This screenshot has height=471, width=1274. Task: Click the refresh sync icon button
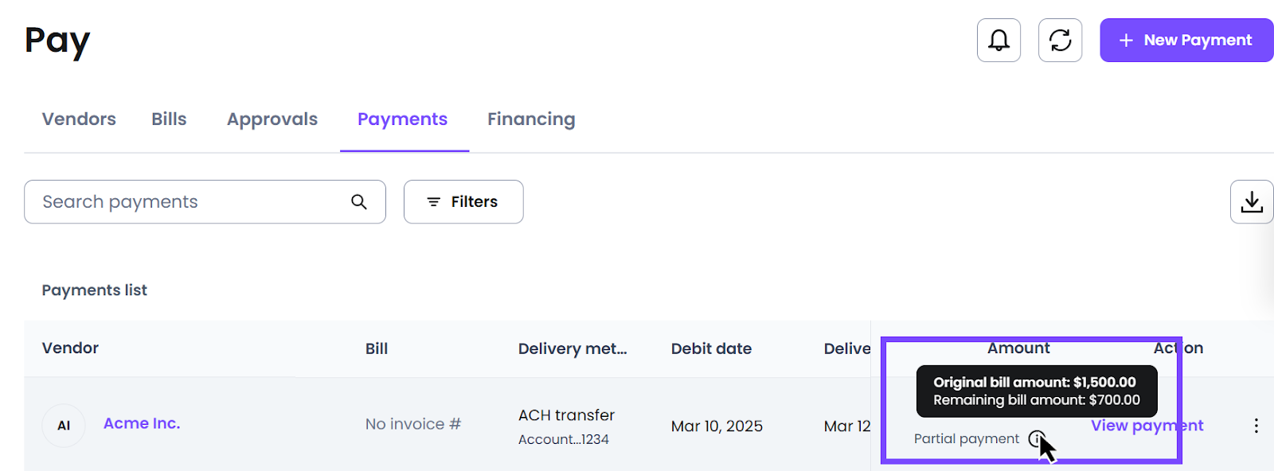tap(1060, 40)
